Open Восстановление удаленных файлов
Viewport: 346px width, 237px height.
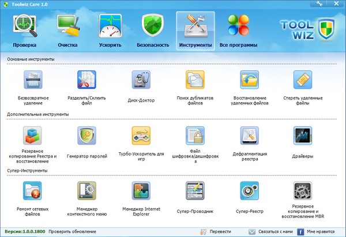point(249,81)
